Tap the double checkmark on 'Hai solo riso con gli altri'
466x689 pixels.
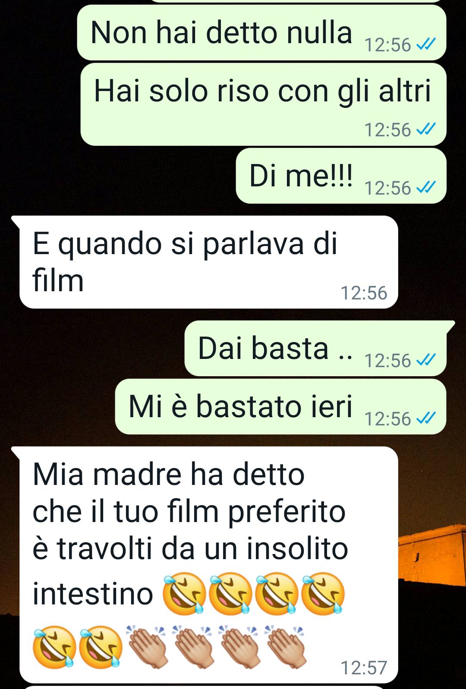point(426,129)
